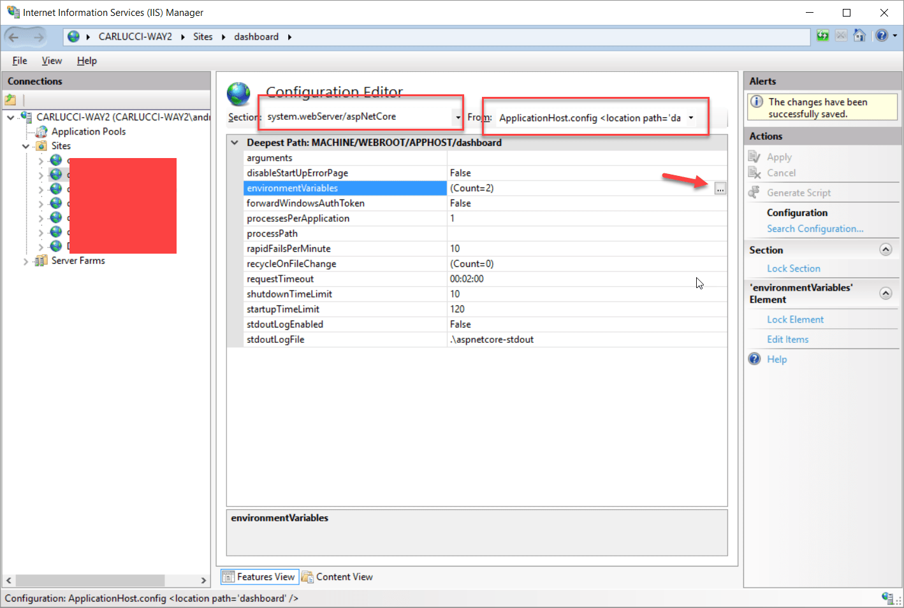Click the Cancel icon in the Actions pane
Screen dimensions: 904x608
755,173
